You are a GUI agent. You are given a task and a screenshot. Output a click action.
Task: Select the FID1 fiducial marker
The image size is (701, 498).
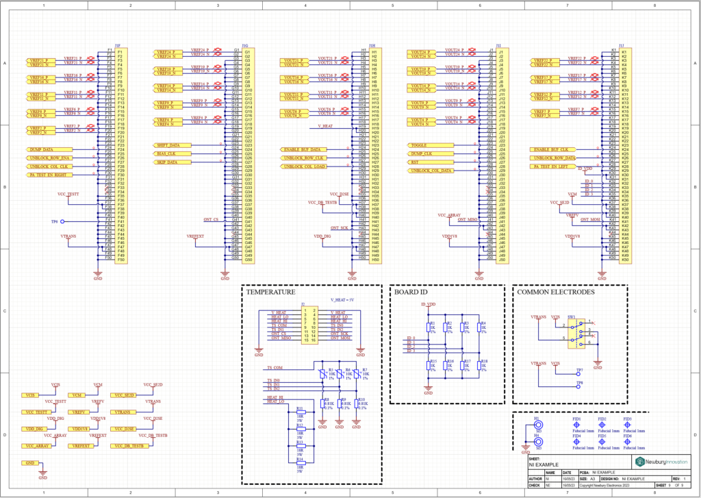pos(576,424)
